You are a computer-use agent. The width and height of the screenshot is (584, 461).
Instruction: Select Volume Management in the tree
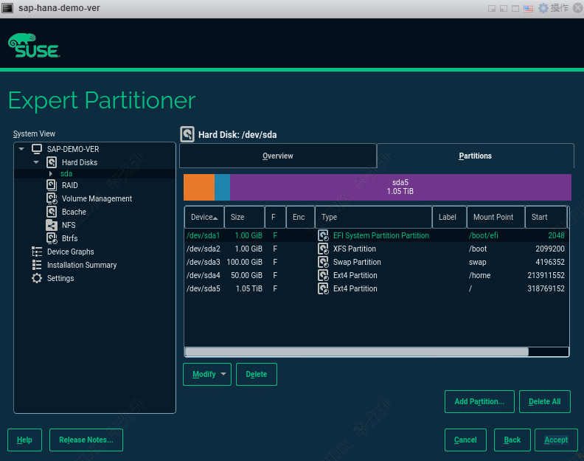point(97,198)
